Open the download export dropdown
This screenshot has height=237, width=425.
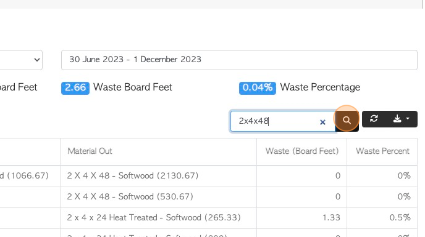(x=401, y=119)
